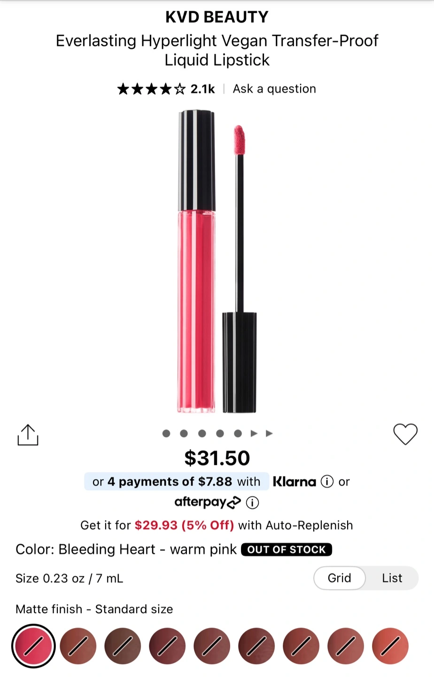Tap the share icon below product image

pyautogui.click(x=28, y=434)
